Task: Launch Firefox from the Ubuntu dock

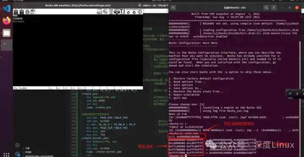Action: (x=6, y=21)
